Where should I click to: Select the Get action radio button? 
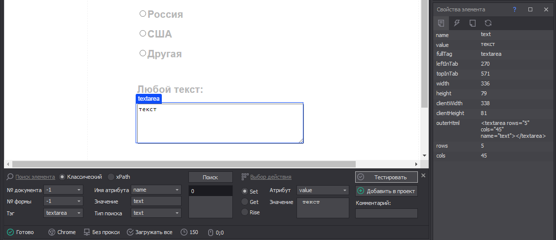pyautogui.click(x=245, y=201)
